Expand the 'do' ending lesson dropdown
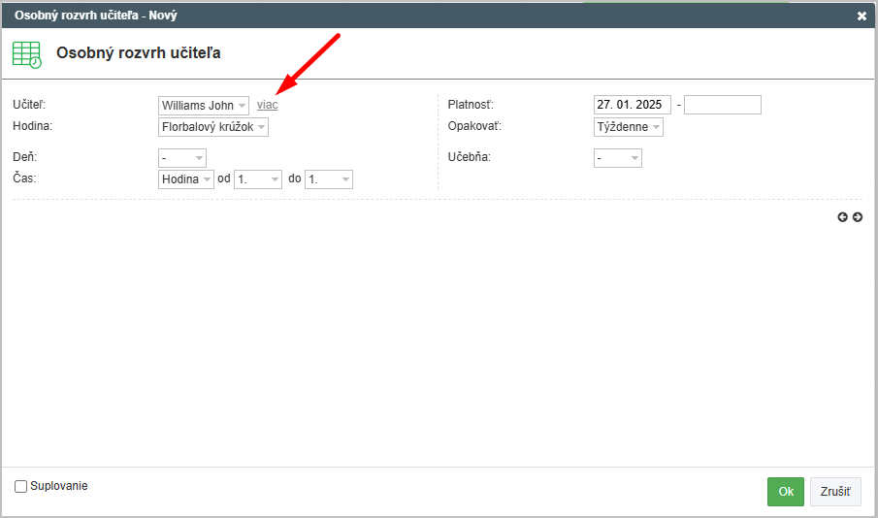The width and height of the screenshot is (878, 518). click(x=329, y=179)
